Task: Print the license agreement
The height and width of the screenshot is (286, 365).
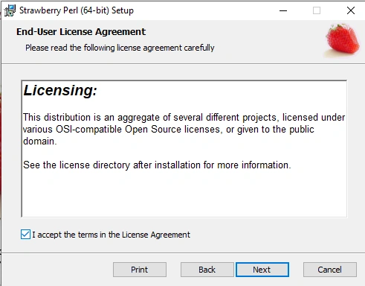Action: click(140, 270)
